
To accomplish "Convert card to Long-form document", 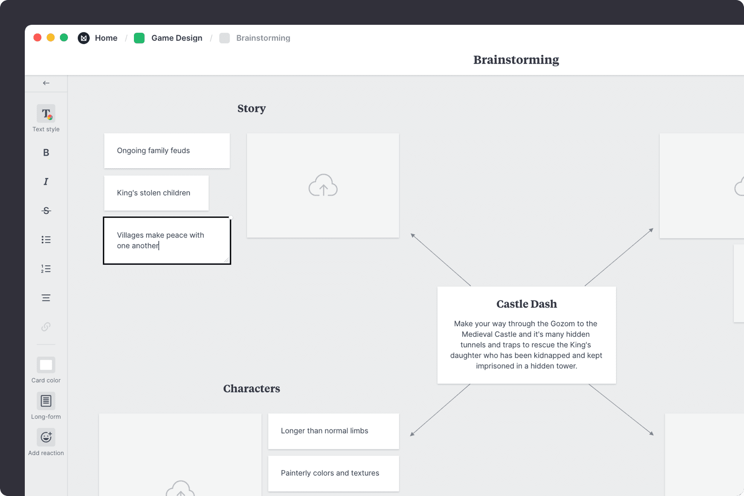I will [x=46, y=401].
